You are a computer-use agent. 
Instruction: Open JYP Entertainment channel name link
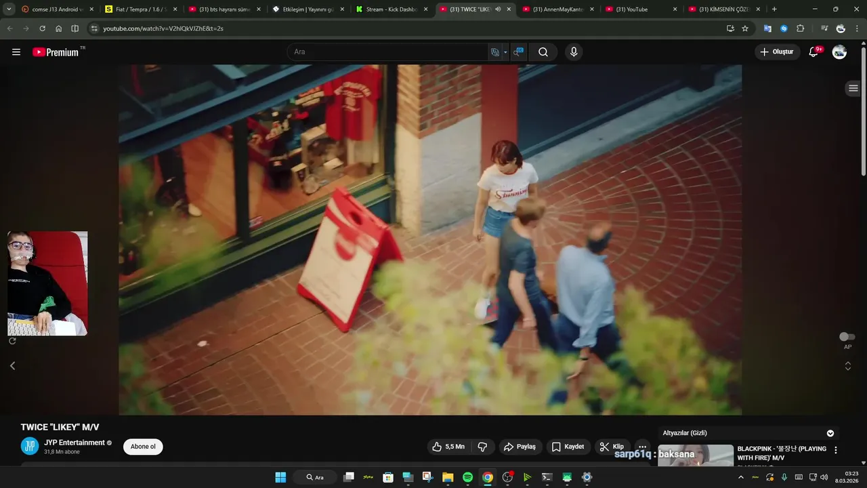[75, 443]
